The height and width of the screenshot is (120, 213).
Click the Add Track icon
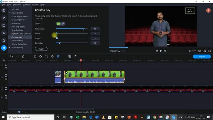(x=4, y=60)
